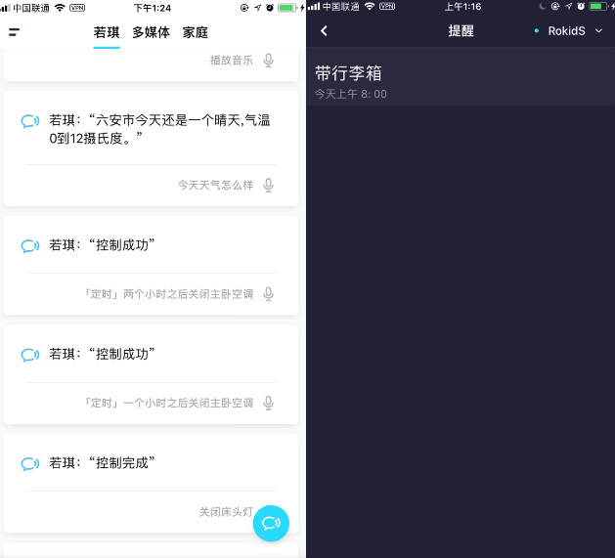Open the floating blue chat button
This screenshot has width=615, height=558.
point(271,523)
